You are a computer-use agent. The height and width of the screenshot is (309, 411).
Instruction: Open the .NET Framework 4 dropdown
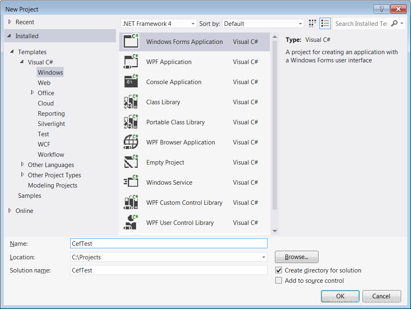158,23
